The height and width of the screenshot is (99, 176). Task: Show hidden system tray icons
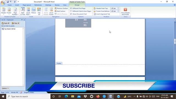134,97
